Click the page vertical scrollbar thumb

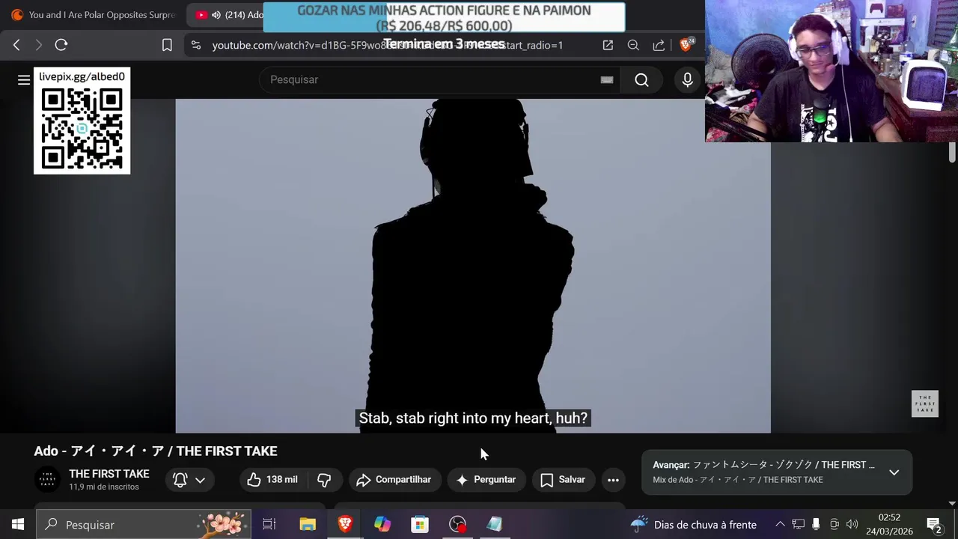[952, 152]
